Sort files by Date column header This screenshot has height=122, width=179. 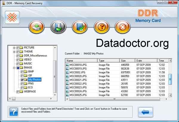[x=146, y=61]
